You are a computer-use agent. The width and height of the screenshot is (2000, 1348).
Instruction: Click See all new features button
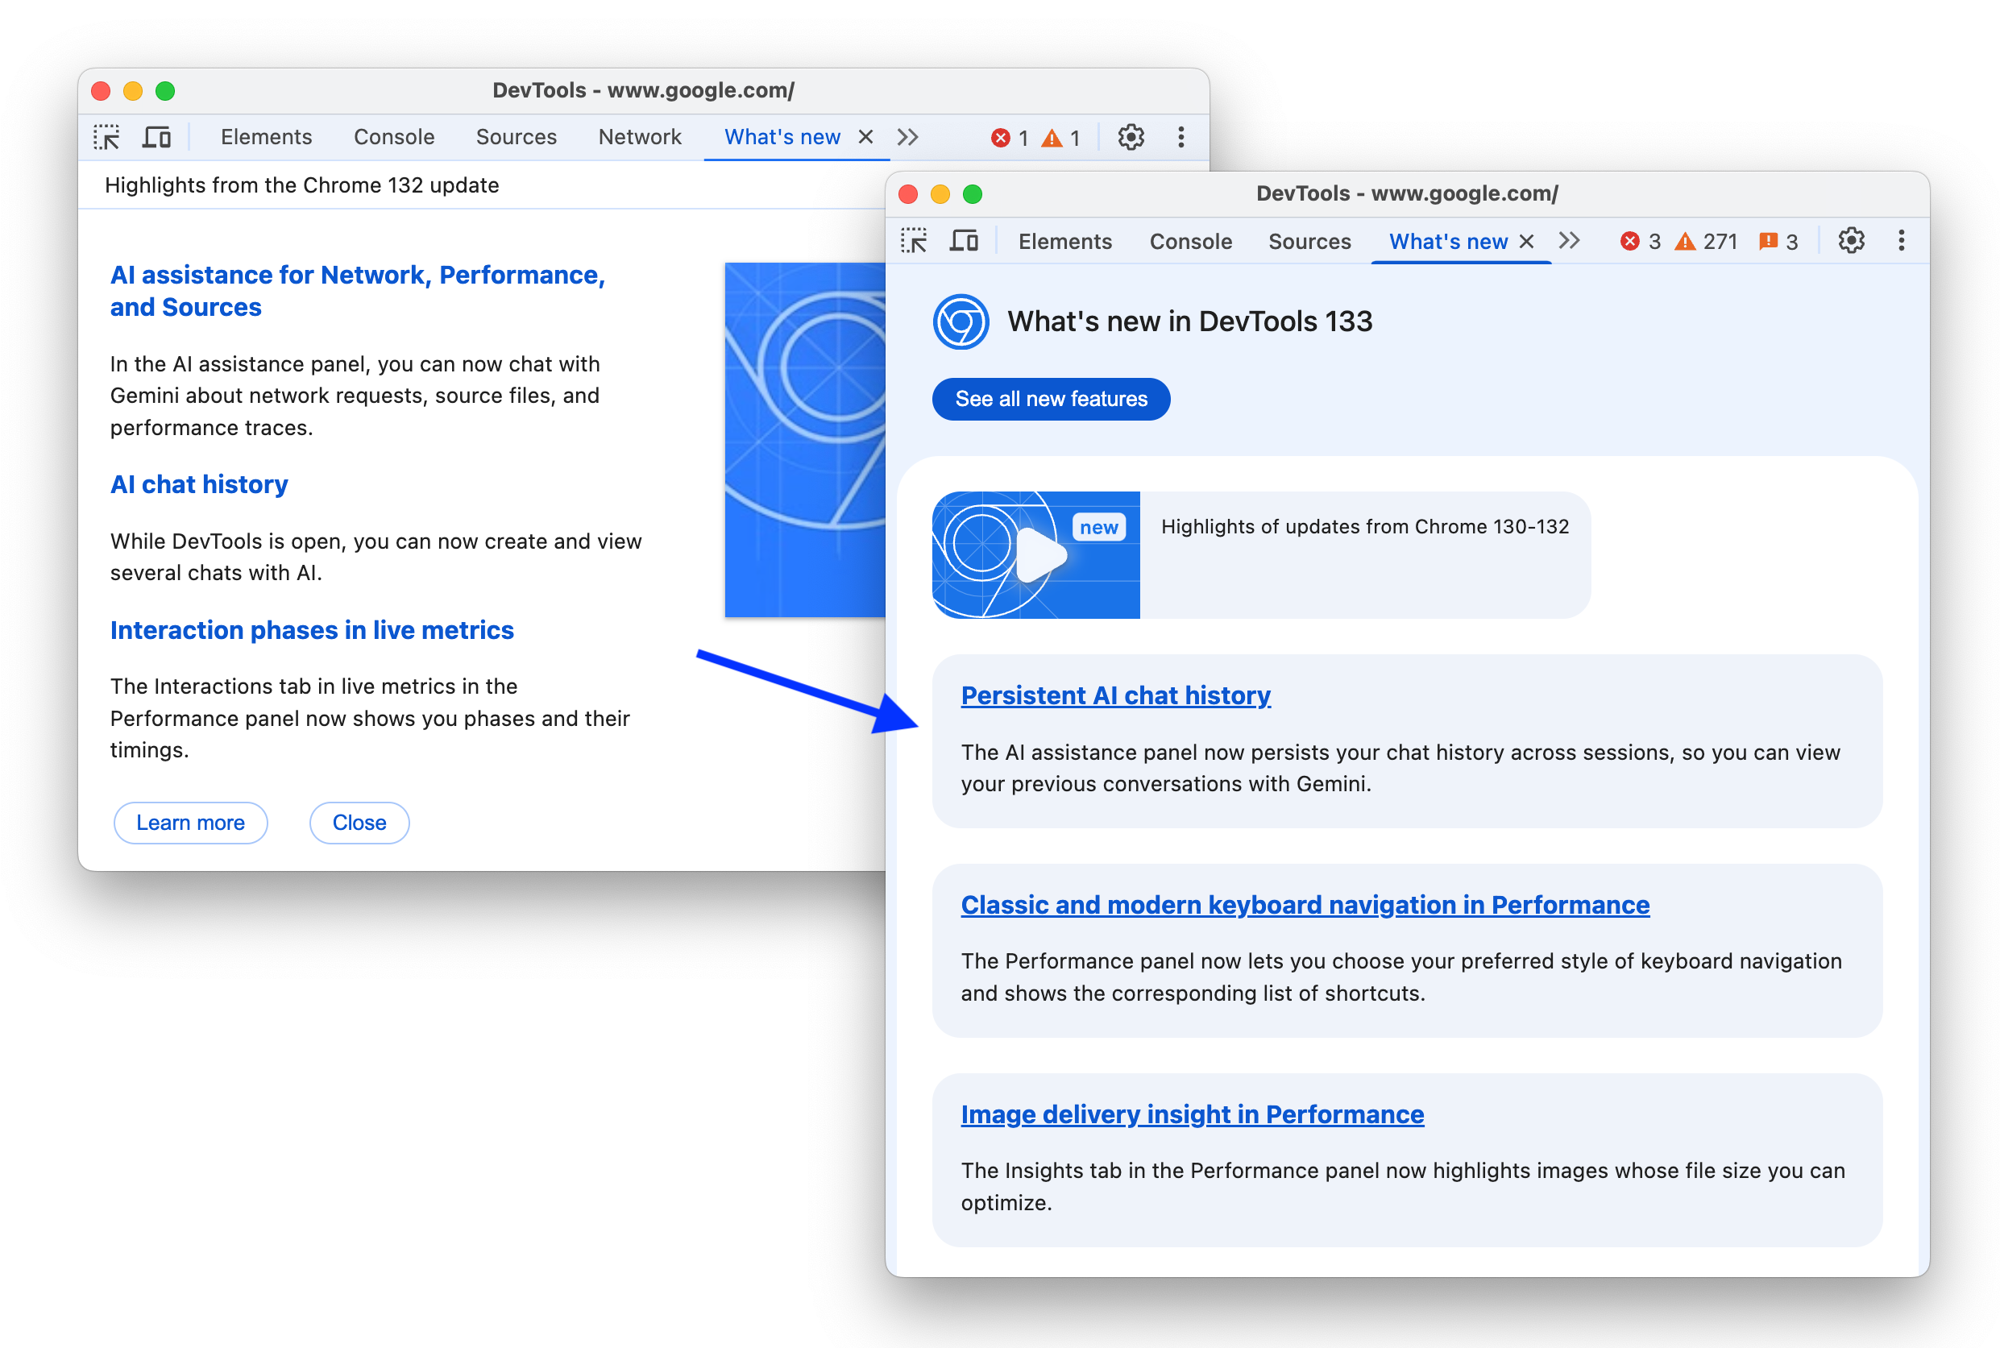point(1051,399)
